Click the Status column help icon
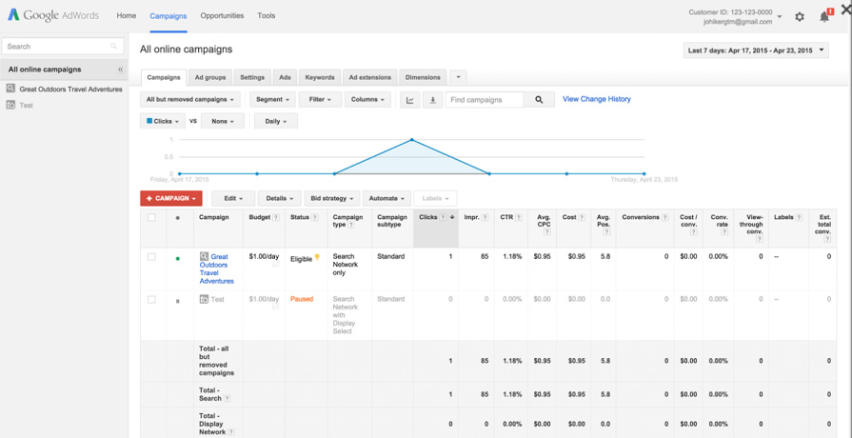 [314, 217]
